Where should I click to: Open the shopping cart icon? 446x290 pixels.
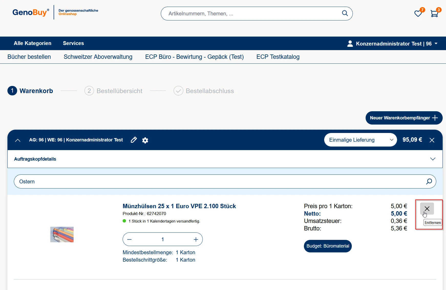tap(434, 14)
